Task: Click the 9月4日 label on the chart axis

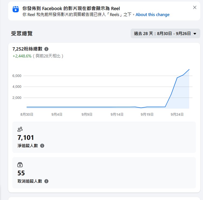Action: pos(57,114)
